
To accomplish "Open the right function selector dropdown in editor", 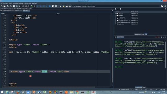I will 83,13.
